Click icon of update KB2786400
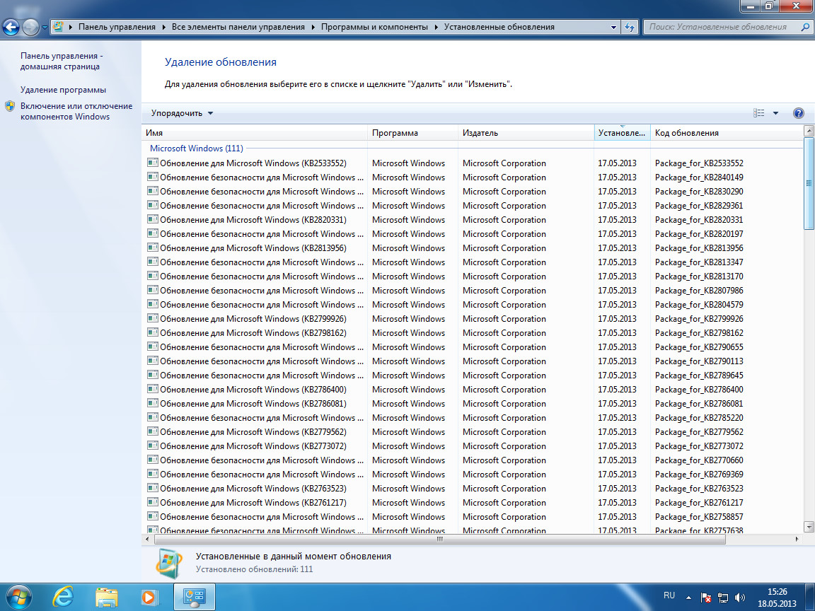815x611 pixels. (153, 389)
